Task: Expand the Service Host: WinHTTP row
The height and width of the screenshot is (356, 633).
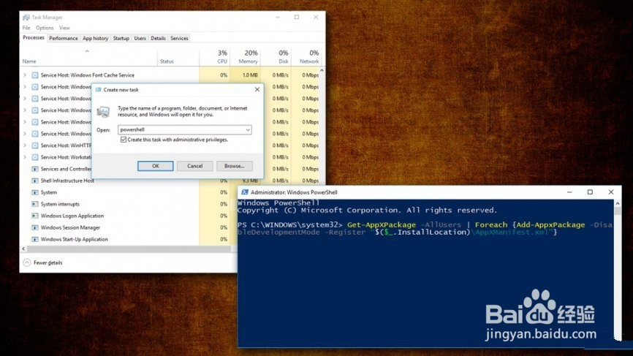Action: pos(25,145)
